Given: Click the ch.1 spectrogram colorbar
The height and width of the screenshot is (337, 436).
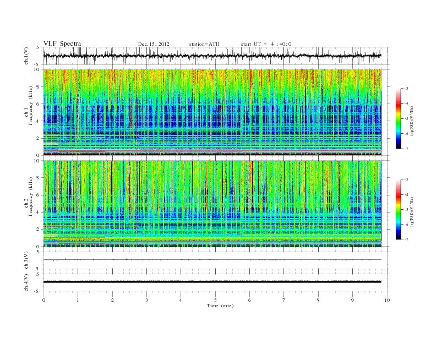Looking at the screenshot, I should [398, 118].
